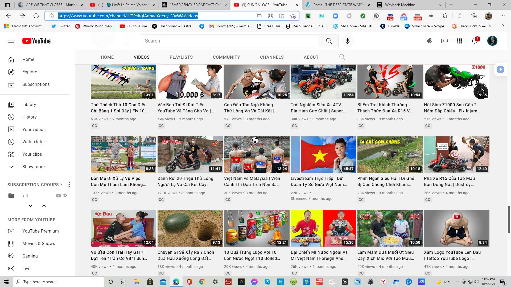Open the YouTube apps grid icon
The width and height of the screenshot is (511, 287).
(x=459, y=41)
